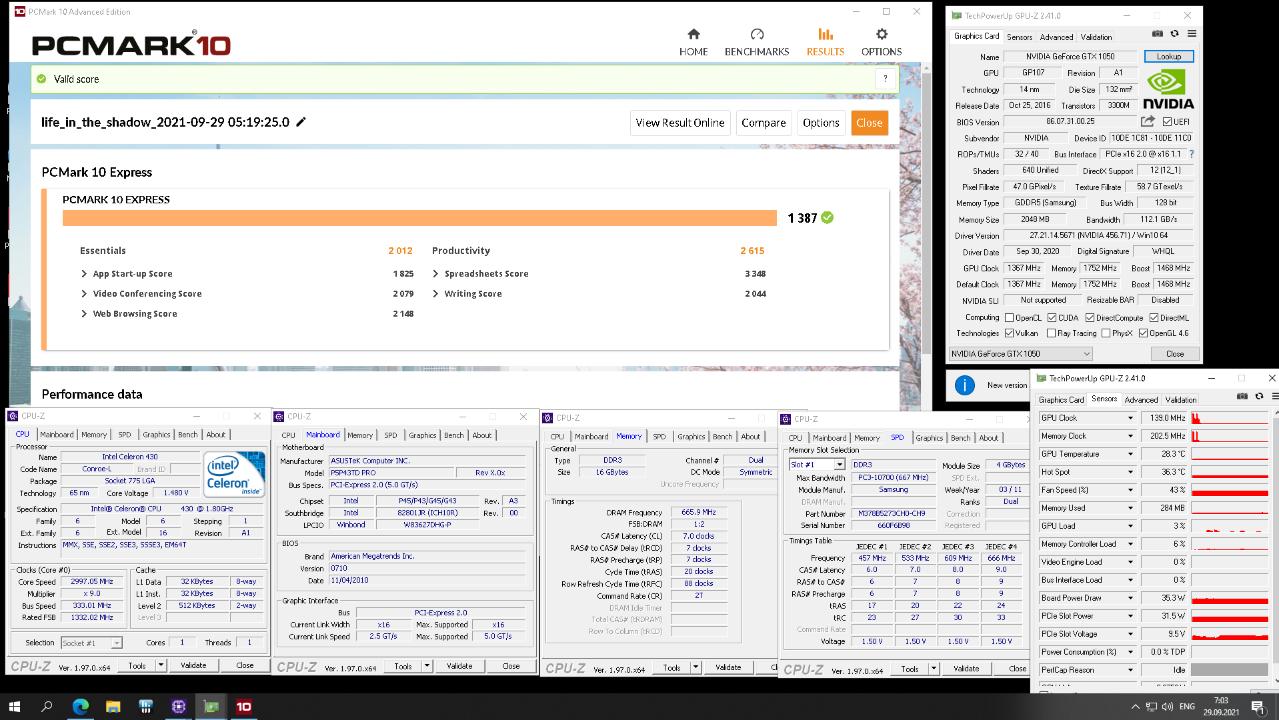Switch to GPU-Z taskbar icon
The image size is (1279, 720).
pyautogui.click(x=211, y=707)
